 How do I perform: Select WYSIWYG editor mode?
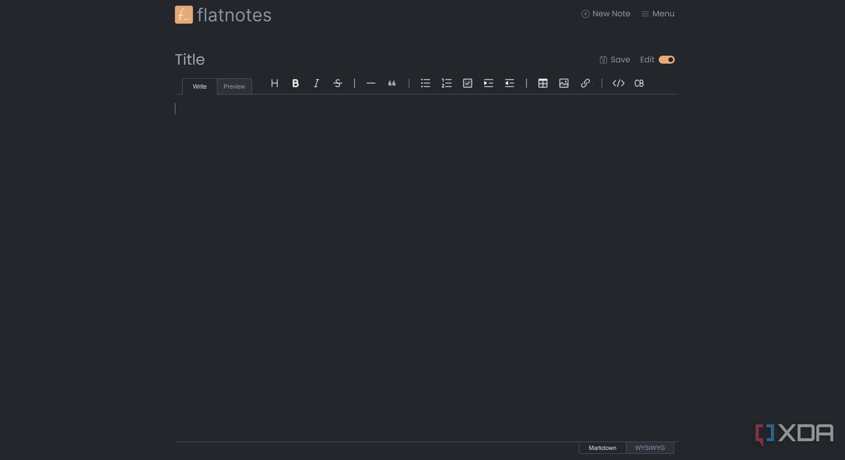pyautogui.click(x=650, y=448)
